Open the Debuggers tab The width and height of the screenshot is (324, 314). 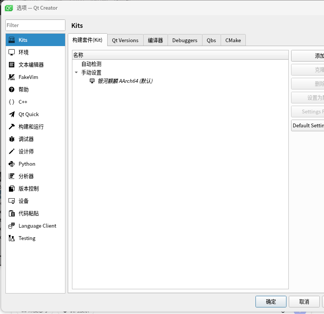point(185,40)
